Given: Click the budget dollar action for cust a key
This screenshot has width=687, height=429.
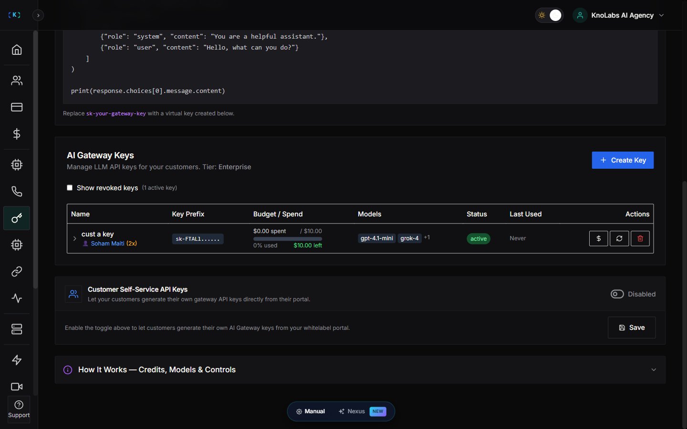Looking at the screenshot, I should coord(598,238).
